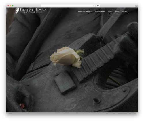Open the About page
This screenshot has width=144, height=121.
(117, 11)
